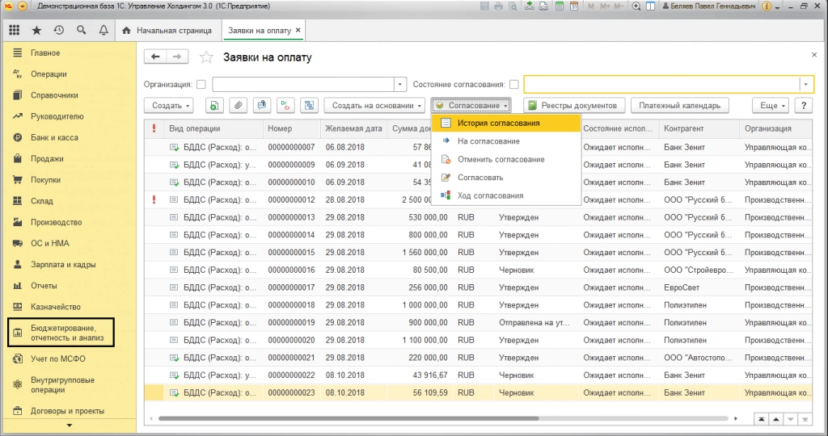Select История согласования menu item
Screen dimensions: 828x436
(498, 124)
